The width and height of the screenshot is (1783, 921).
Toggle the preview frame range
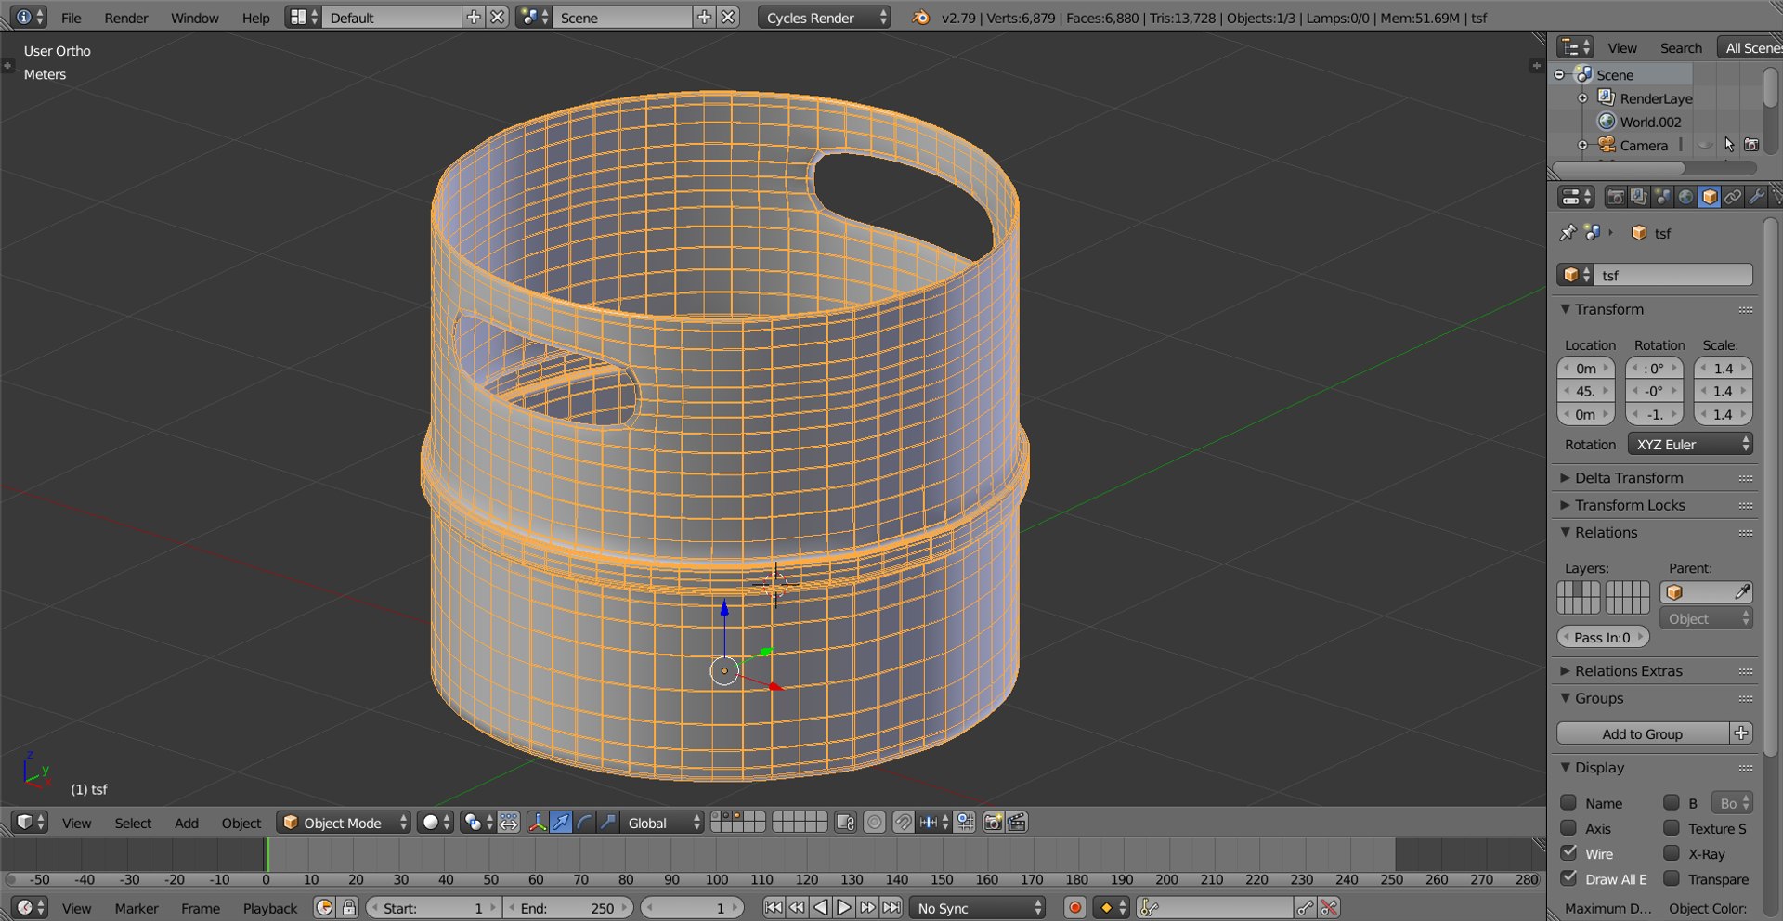323,907
